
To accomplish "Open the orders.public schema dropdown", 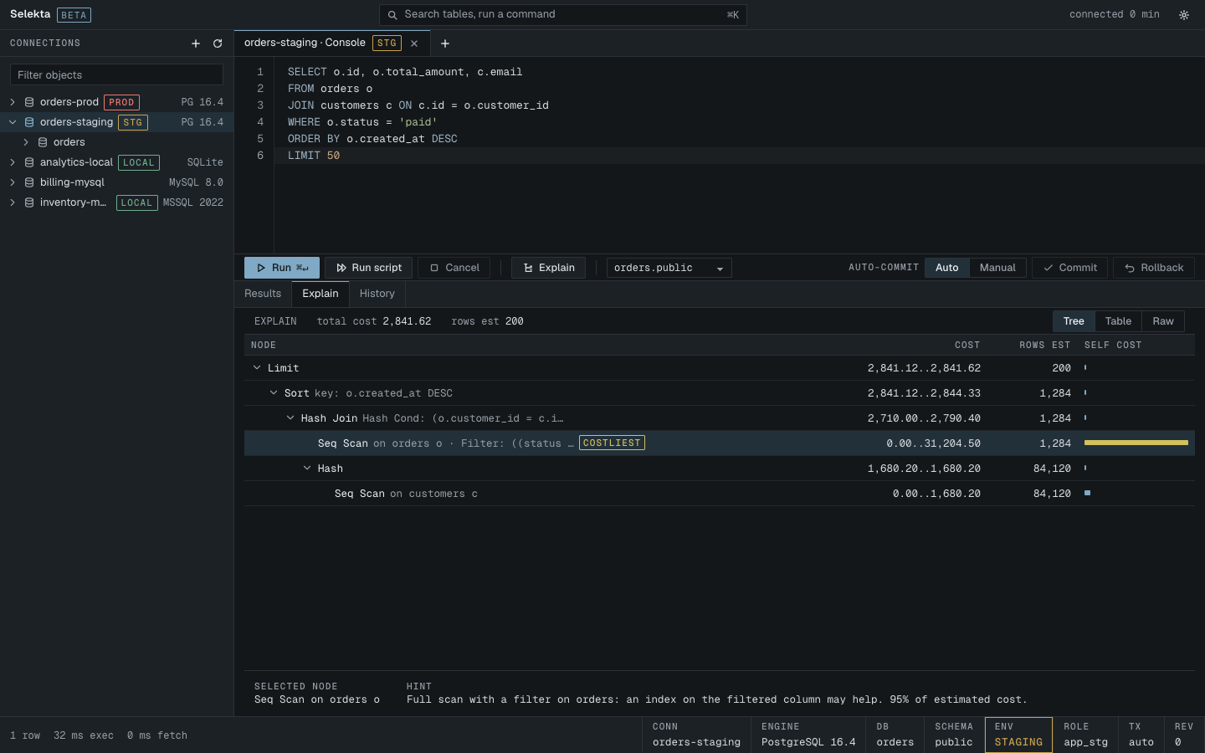I will coord(669,268).
